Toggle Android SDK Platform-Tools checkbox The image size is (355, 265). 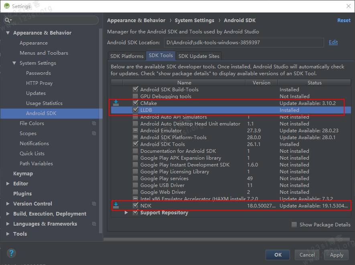[x=136, y=137]
